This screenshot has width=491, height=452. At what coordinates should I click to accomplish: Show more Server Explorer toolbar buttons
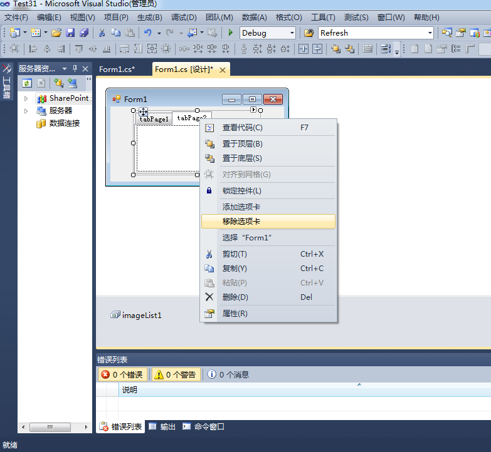tap(89, 80)
